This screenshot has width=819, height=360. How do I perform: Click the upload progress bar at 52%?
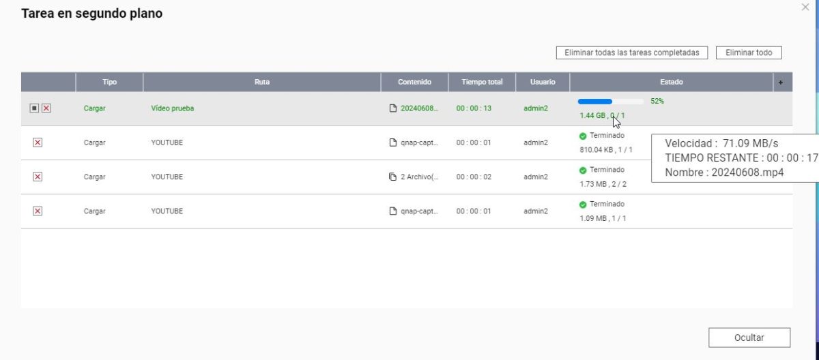pos(611,102)
